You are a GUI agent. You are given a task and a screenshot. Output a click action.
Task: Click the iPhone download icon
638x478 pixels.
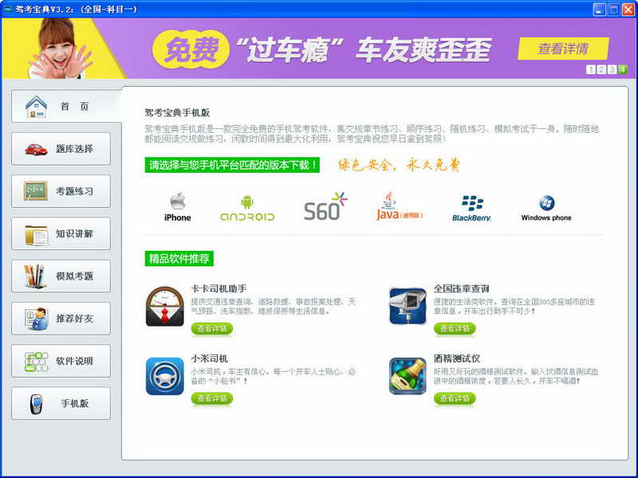(177, 207)
